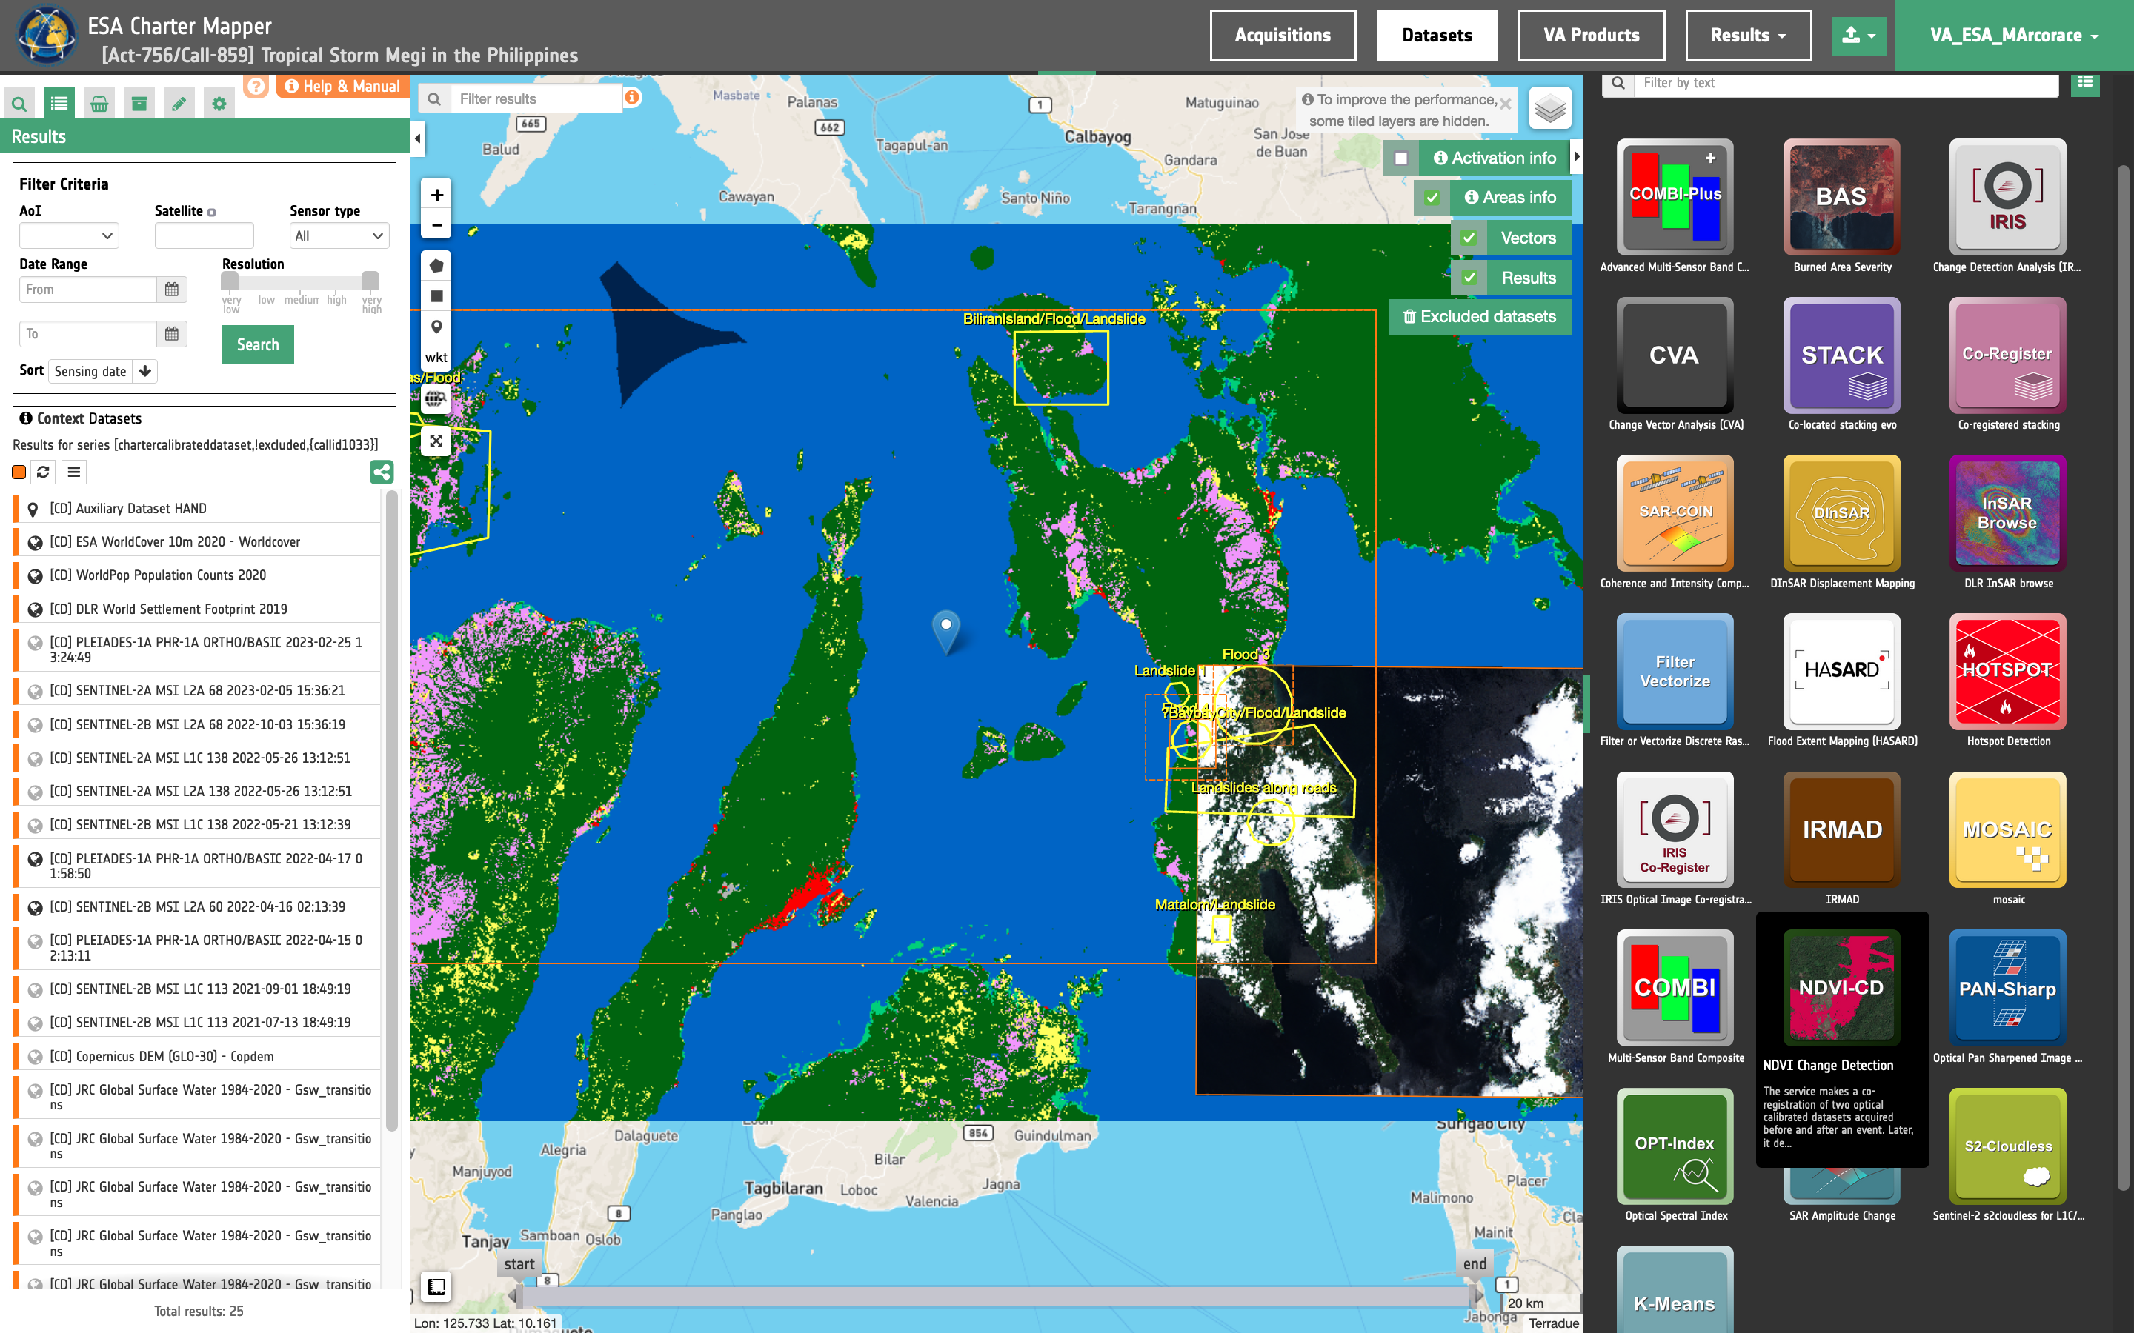The width and height of the screenshot is (2134, 1333).
Task: Click the timeline extent icon at bottom-left of map
Action: (x=436, y=1286)
